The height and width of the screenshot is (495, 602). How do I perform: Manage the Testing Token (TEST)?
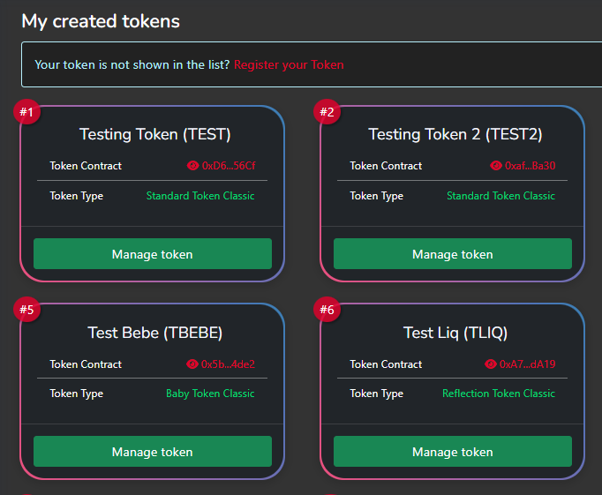coord(152,254)
